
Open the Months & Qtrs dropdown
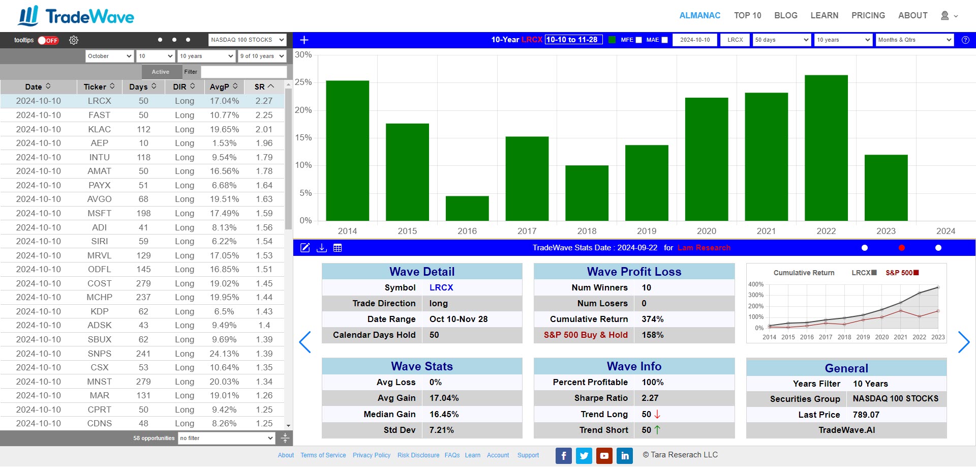[914, 40]
